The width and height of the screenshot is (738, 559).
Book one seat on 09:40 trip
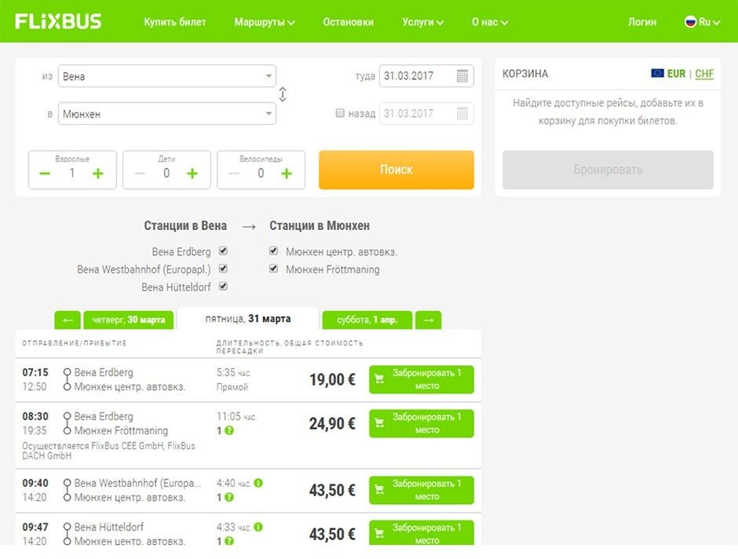[422, 490]
